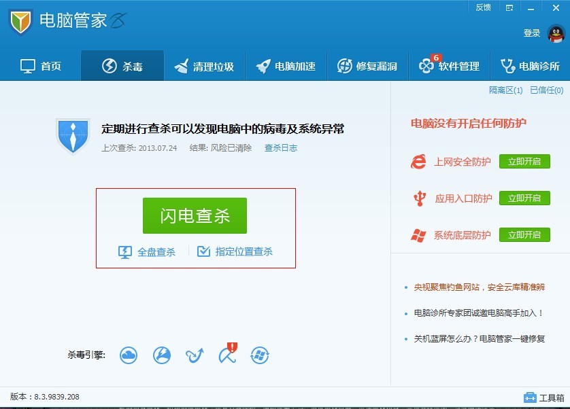Viewport: 570px width, 409px height.
Task: Open the 修复漏洞 vulnerability fix tab
Action: pyautogui.click(x=367, y=65)
